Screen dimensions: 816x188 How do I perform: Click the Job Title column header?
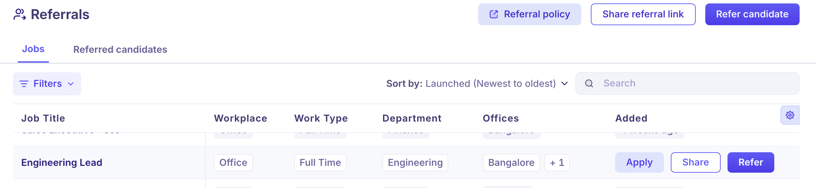(x=43, y=118)
